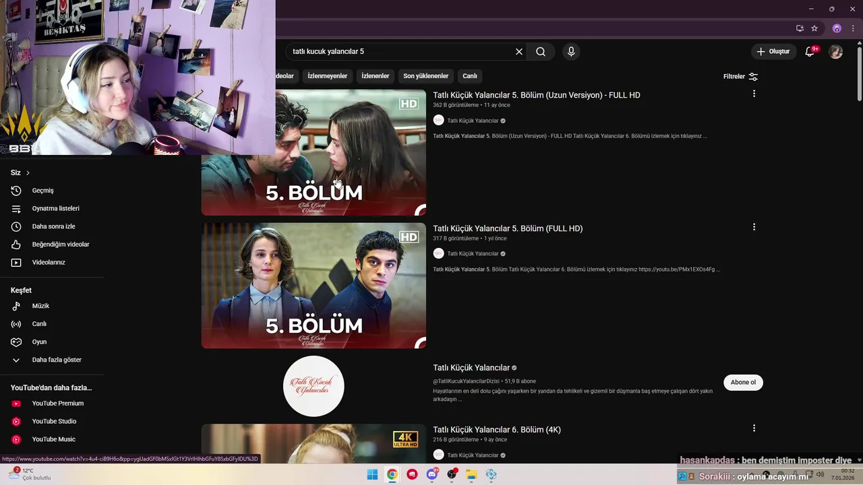Image resolution: width=863 pixels, height=485 pixels.
Task: Open Tatlı Küçük Yalancılar channel logo
Action: [314, 386]
